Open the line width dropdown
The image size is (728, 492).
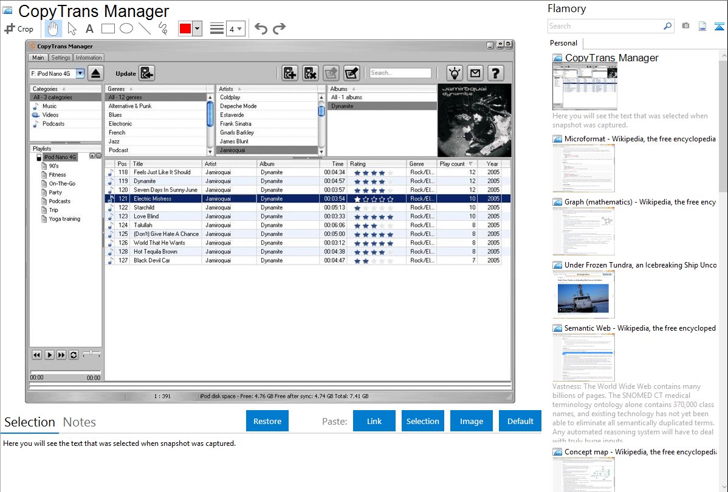point(236,29)
